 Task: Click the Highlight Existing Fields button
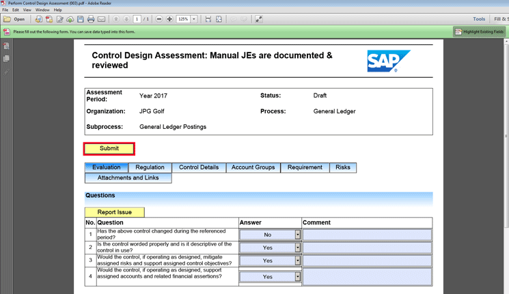480,32
